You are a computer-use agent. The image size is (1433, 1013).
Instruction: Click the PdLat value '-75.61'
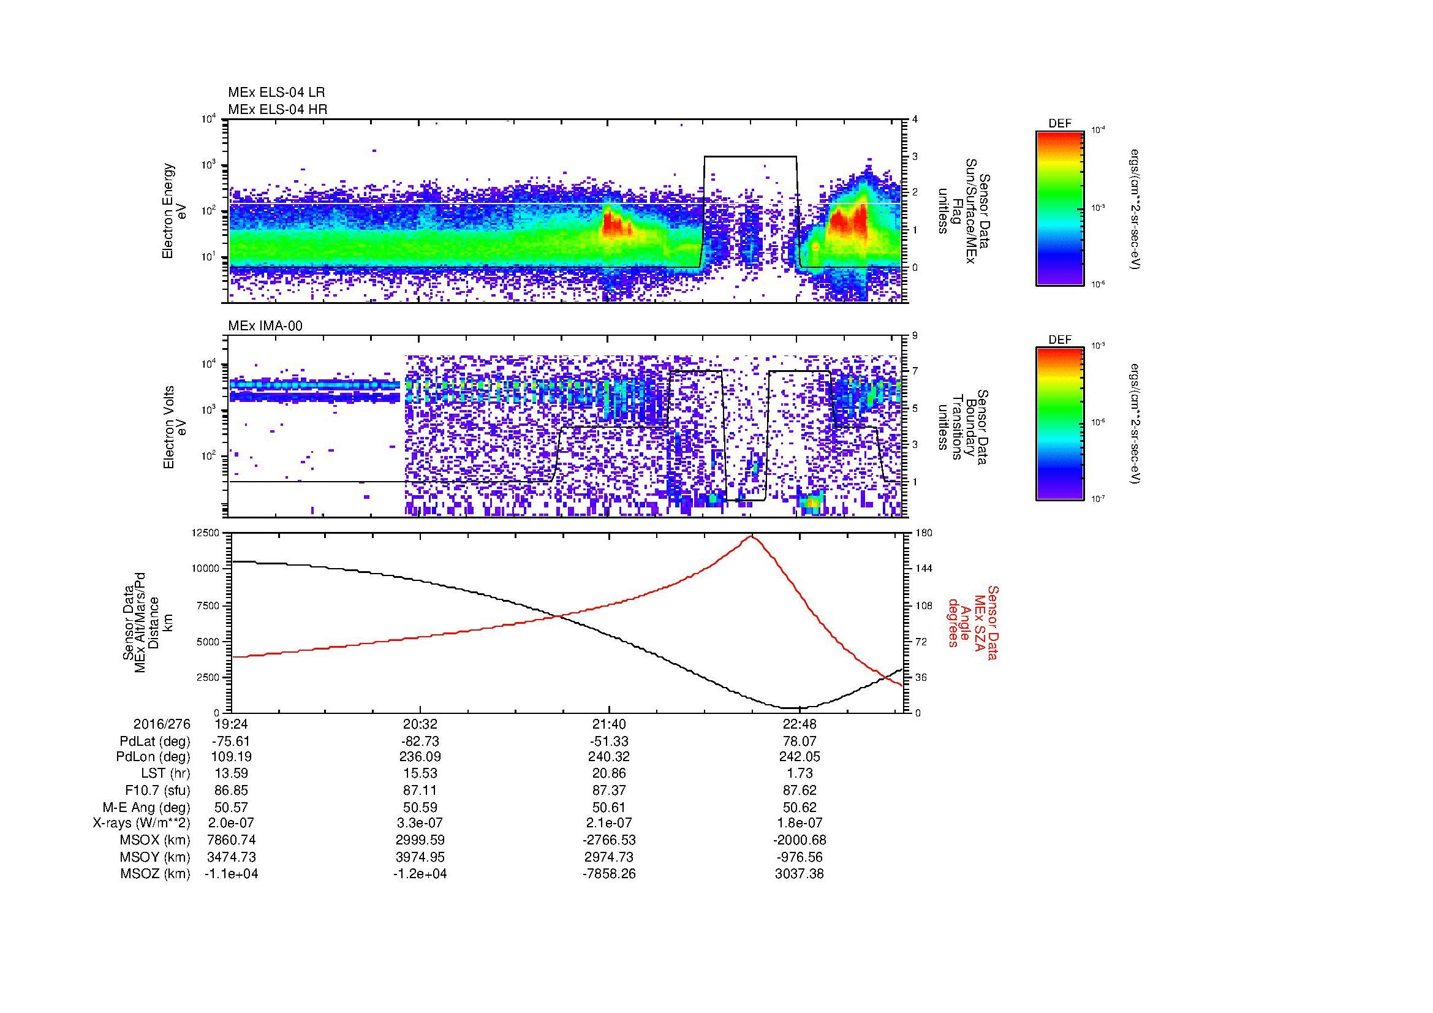(x=232, y=742)
